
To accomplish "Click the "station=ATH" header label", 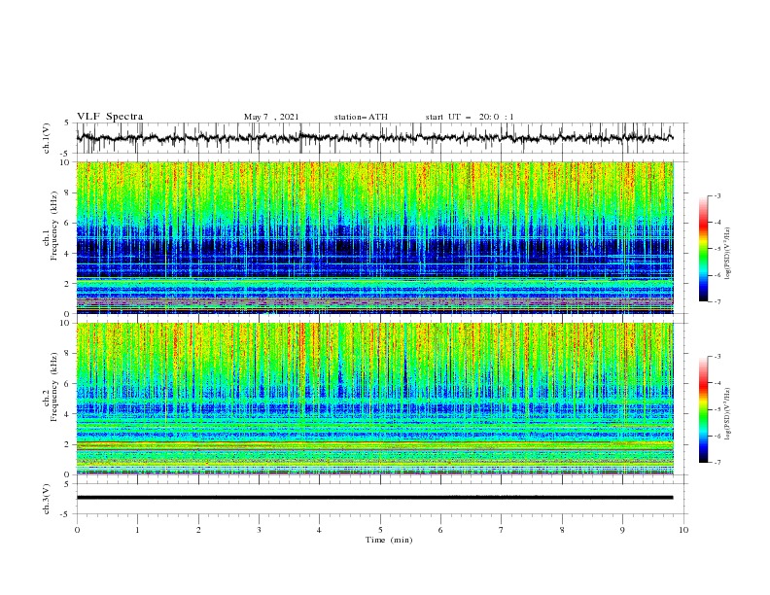I will 361,117.
